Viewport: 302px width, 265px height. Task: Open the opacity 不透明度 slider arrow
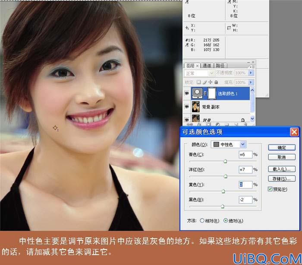click(x=251, y=73)
